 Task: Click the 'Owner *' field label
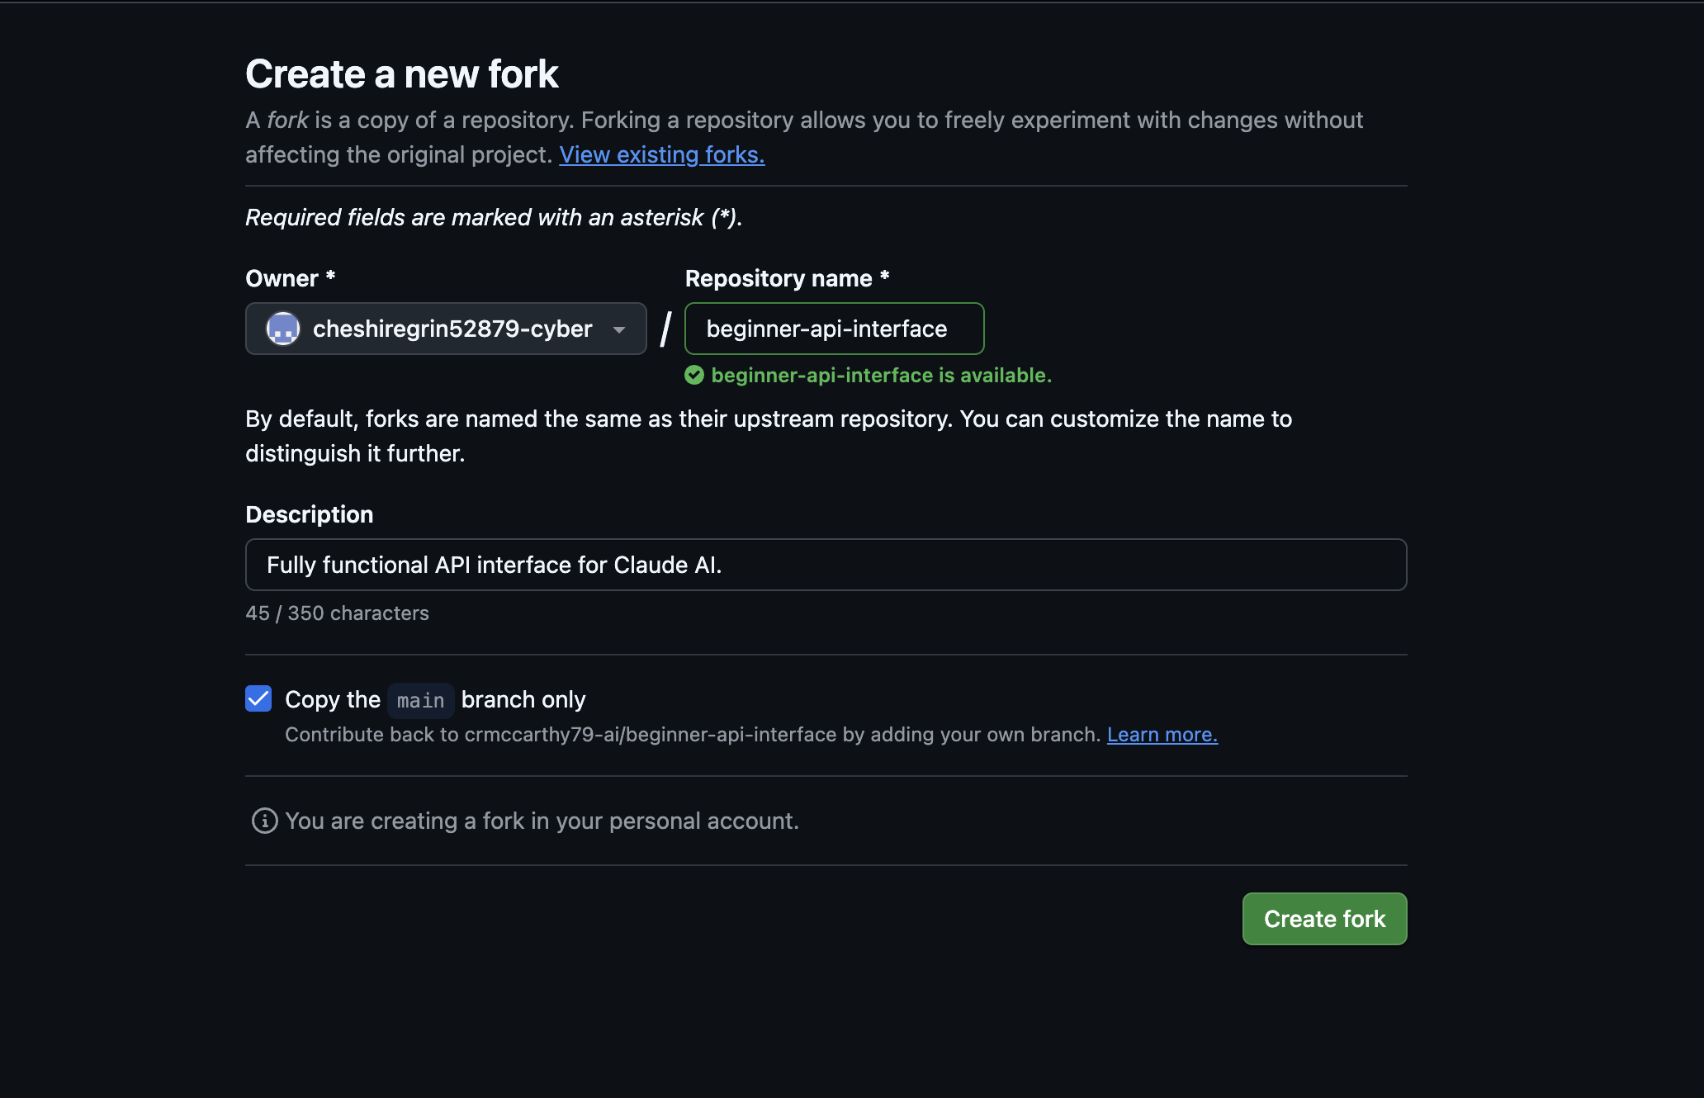(x=291, y=278)
